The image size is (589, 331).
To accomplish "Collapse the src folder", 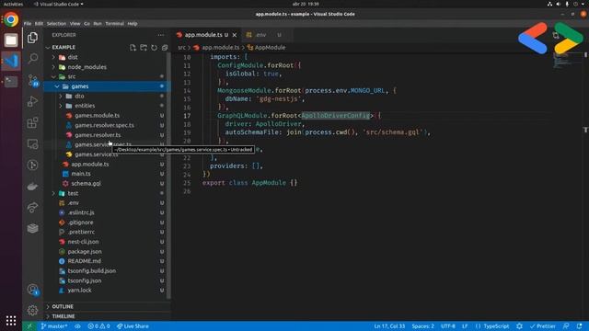I will (108, 76).
